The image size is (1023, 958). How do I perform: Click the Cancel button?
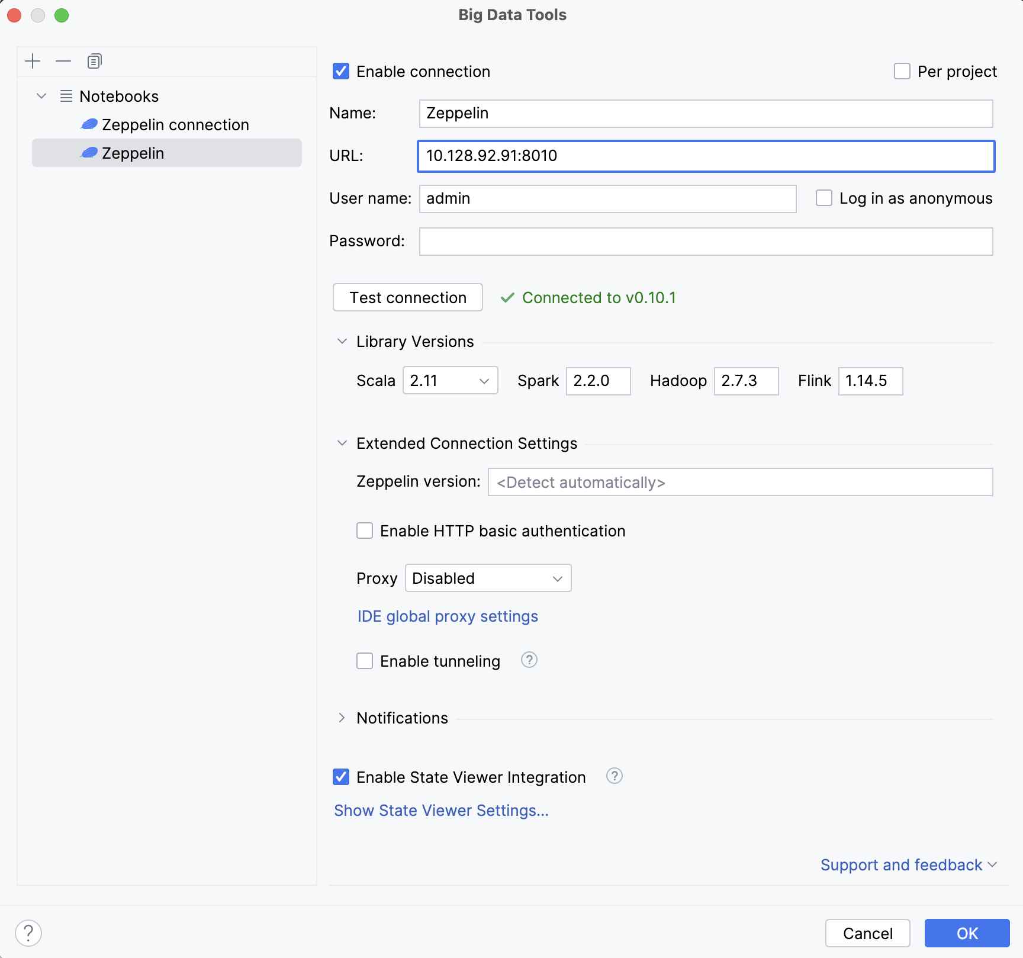pos(868,933)
